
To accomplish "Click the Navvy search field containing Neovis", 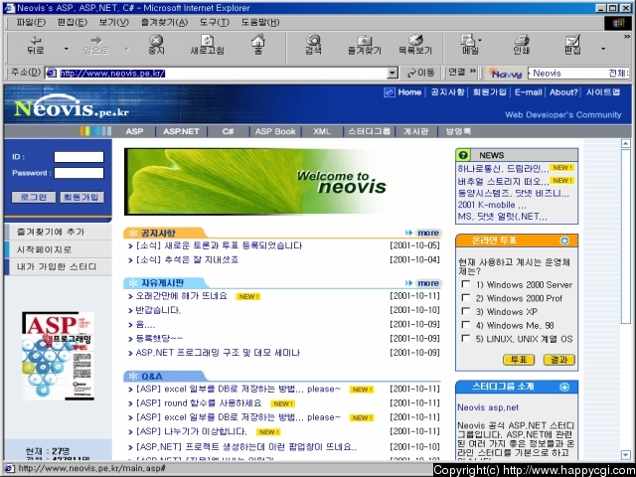I will point(579,73).
